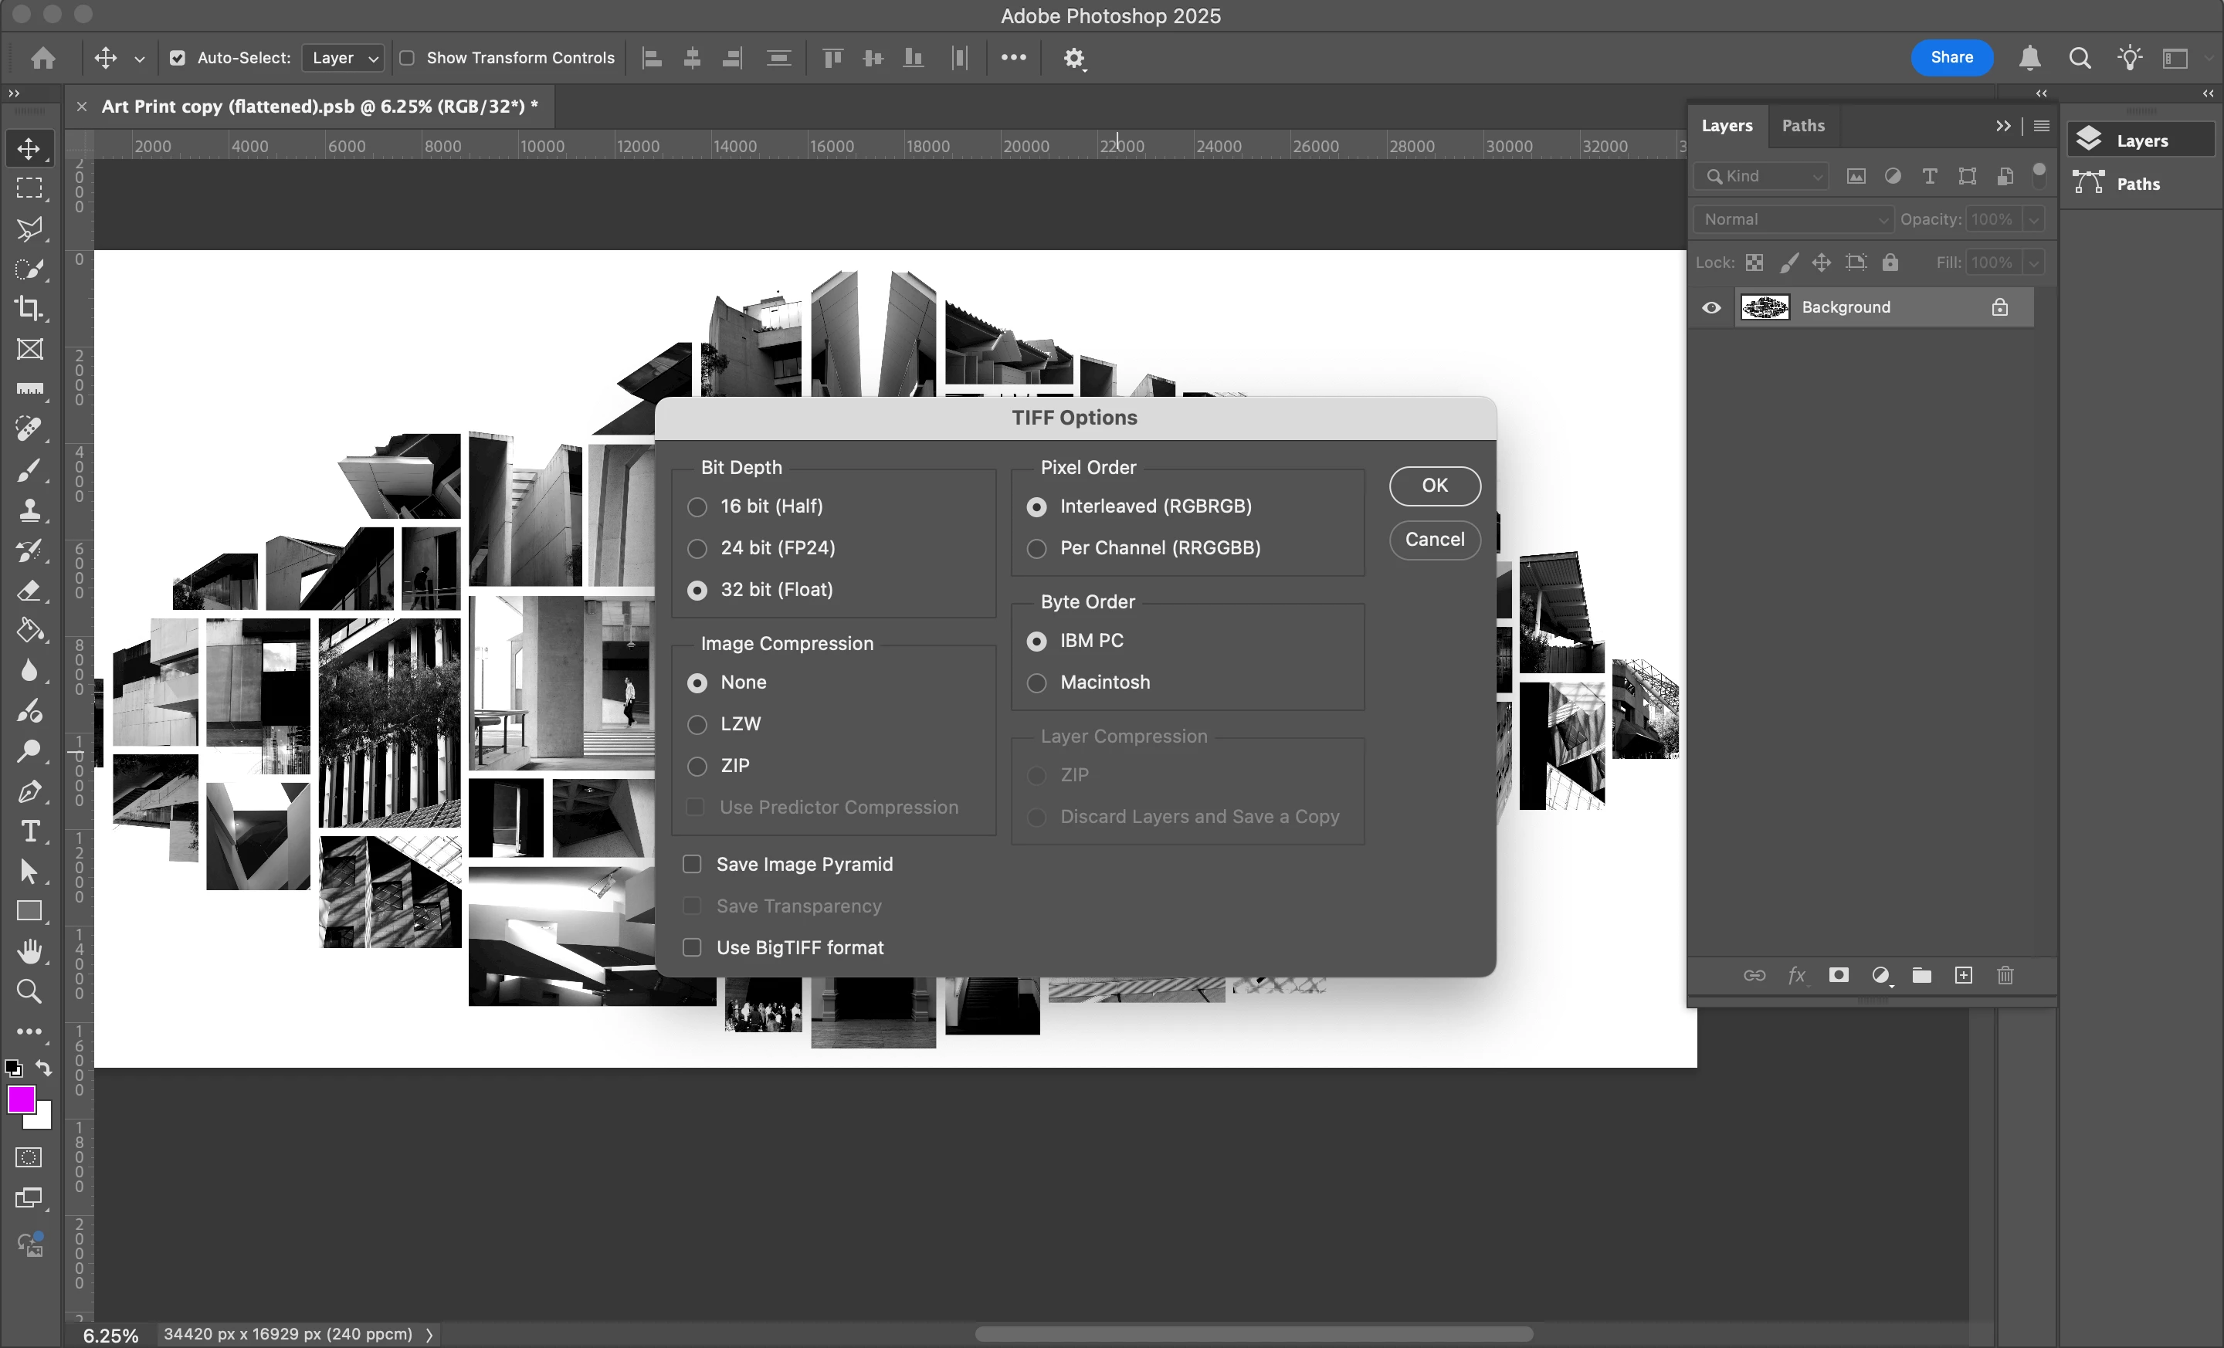
Task: Click the delete layer trash icon
Action: [2005, 975]
